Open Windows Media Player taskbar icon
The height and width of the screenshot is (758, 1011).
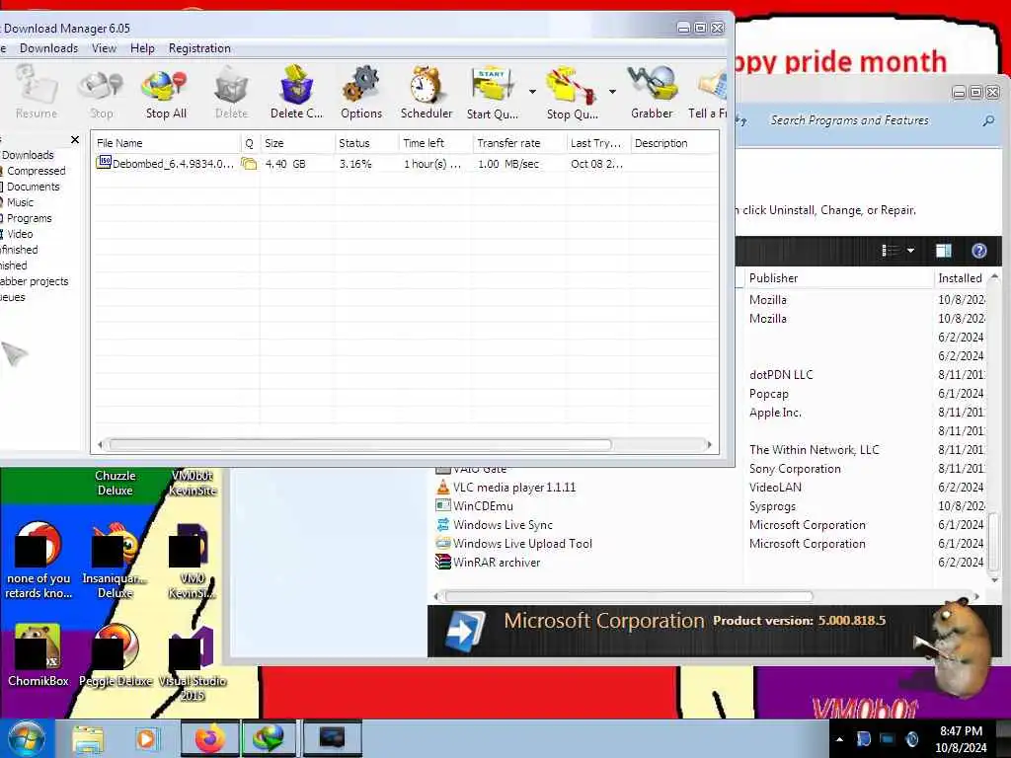point(146,738)
